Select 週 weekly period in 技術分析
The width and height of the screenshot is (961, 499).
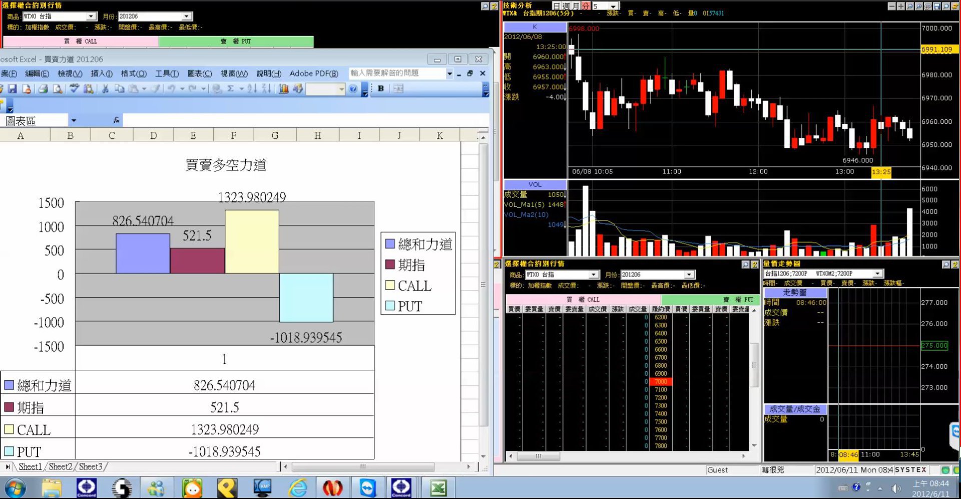pos(566,6)
